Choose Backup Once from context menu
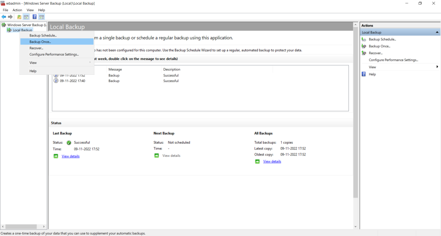 [x=57, y=42]
